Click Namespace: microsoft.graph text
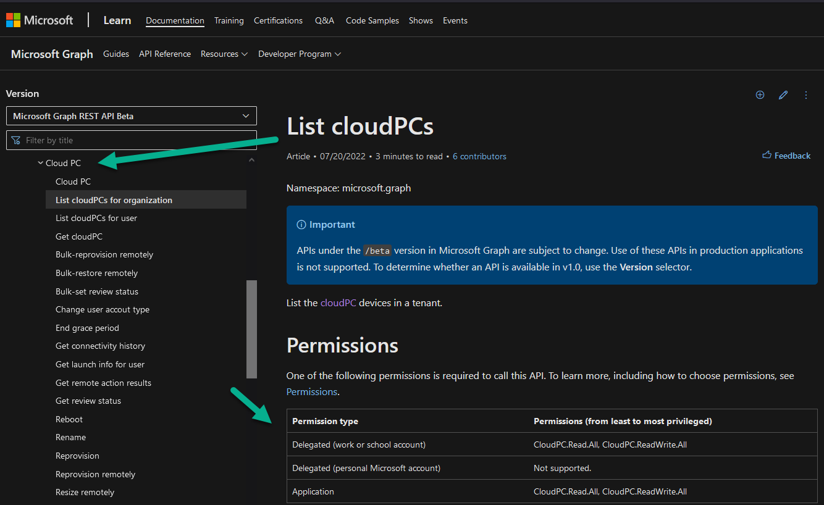Screen dimensions: 824x505 [x=348, y=188]
